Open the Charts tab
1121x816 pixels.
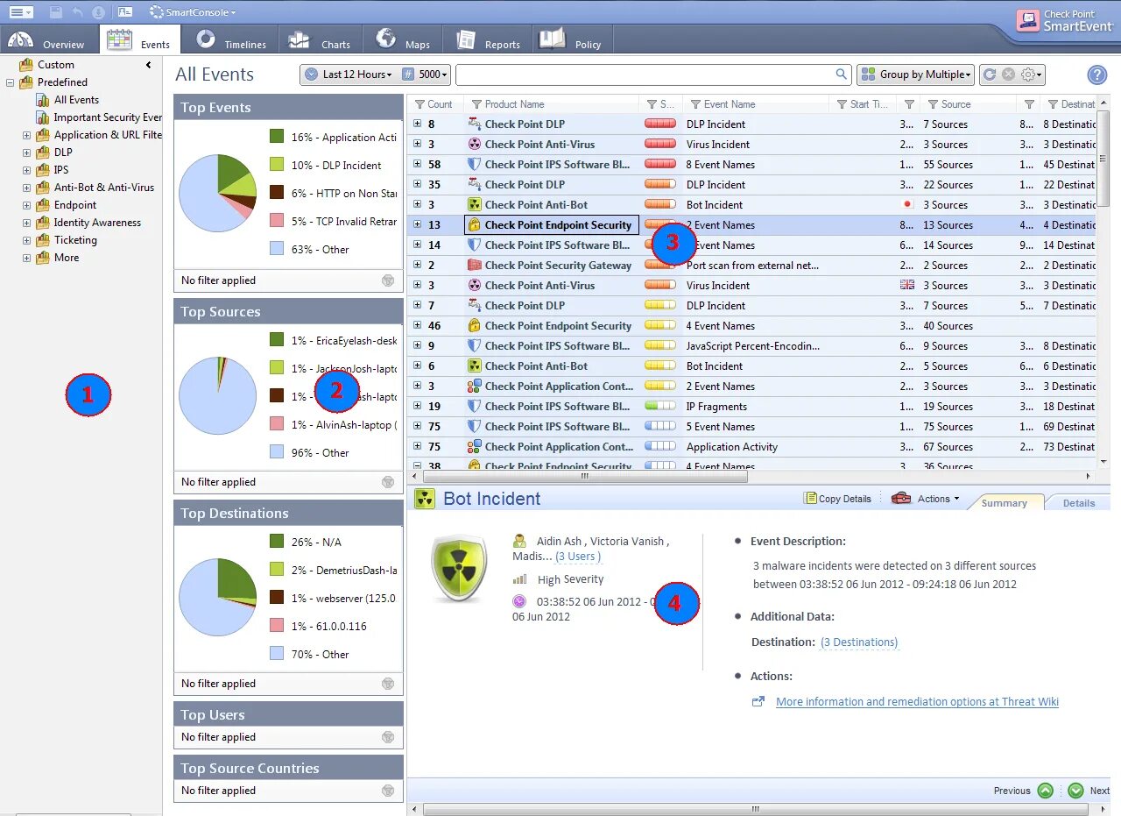coord(321,40)
